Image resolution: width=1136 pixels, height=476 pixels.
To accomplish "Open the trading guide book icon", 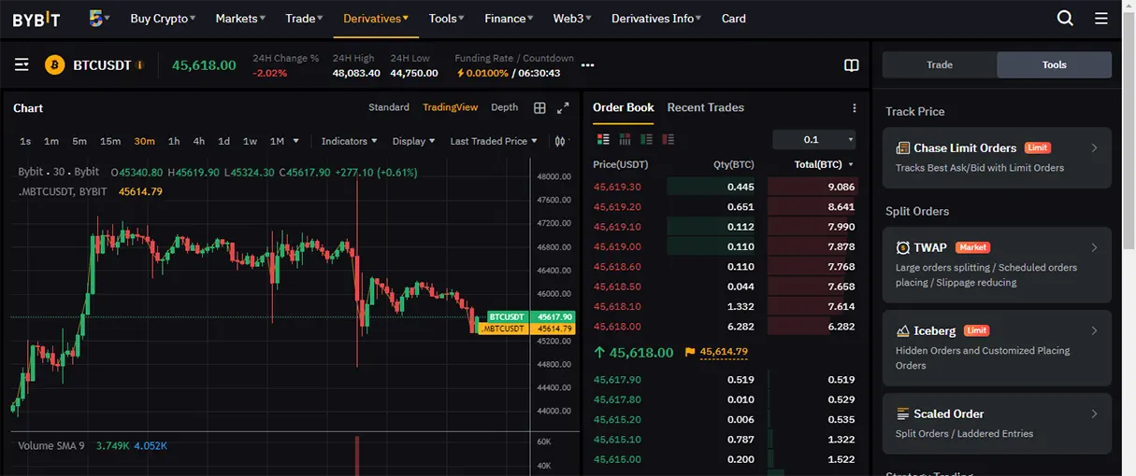I will tap(852, 65).
